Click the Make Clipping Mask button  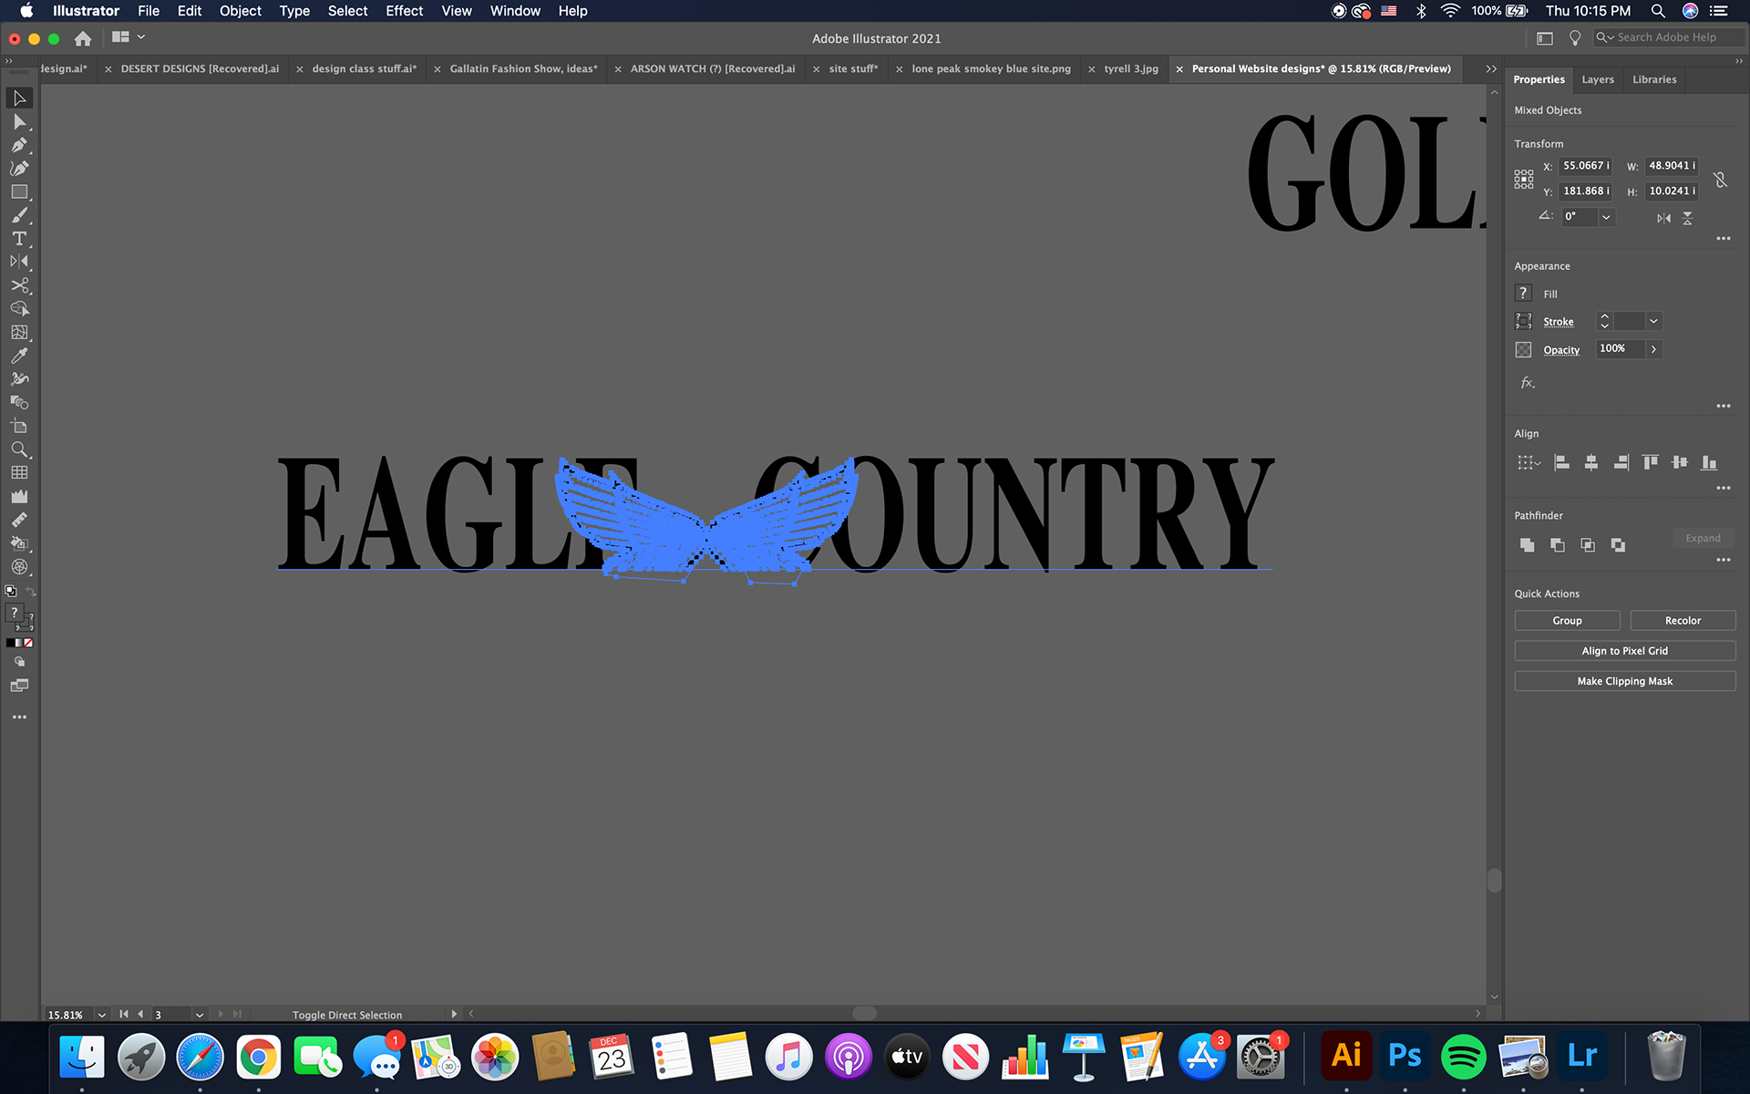1624,681
